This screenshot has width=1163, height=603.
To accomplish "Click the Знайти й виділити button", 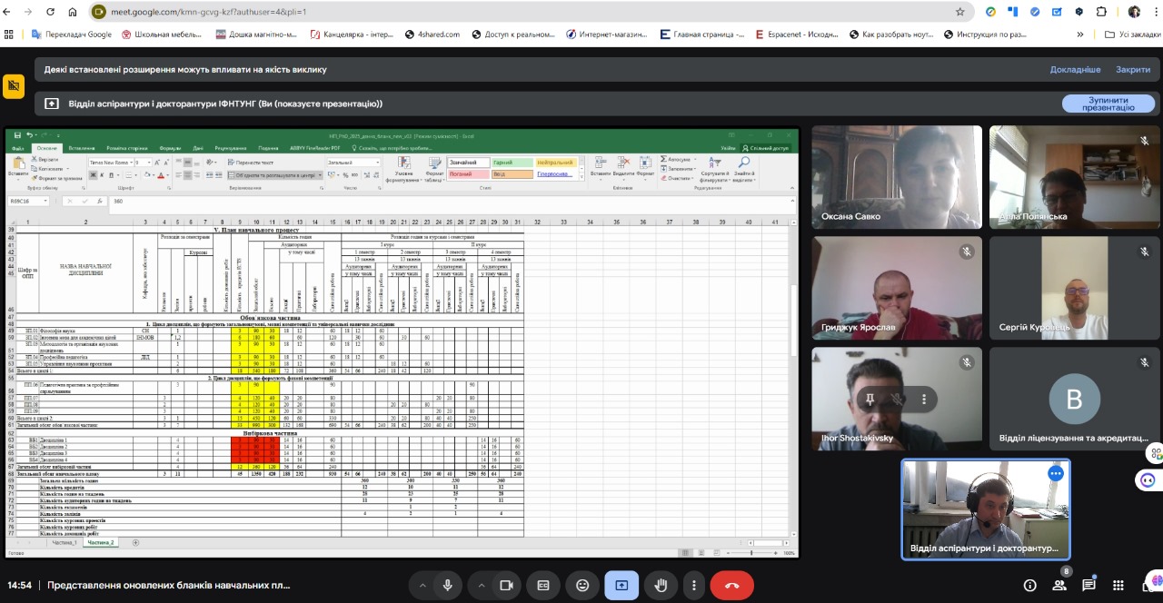I will click(x=744, y=169).
